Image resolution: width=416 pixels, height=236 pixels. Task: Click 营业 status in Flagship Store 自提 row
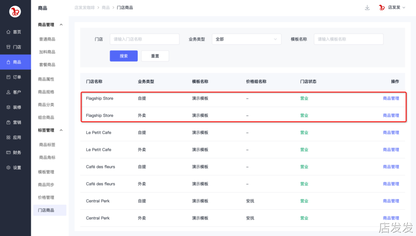[x=304, y=98]
